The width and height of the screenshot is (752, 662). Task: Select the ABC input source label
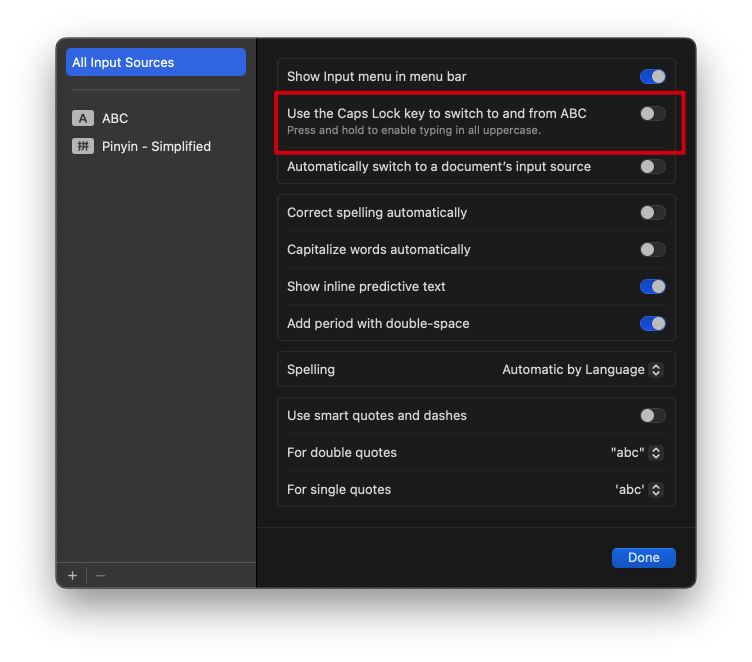(115, 118)
